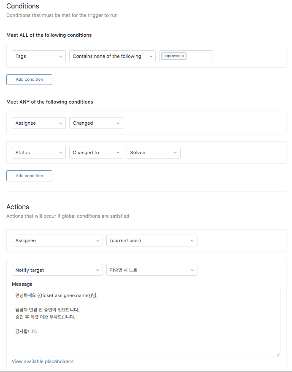
Task: Click Add condition under Meet ANY section
Action: tap(30, 176)
